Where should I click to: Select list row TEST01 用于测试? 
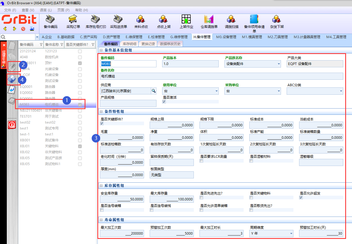point(57,116)
